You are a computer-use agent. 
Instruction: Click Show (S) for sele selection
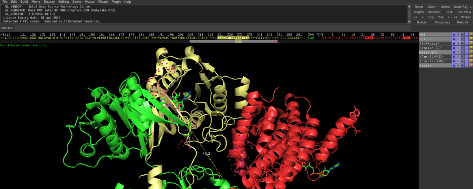pos(458,65)
